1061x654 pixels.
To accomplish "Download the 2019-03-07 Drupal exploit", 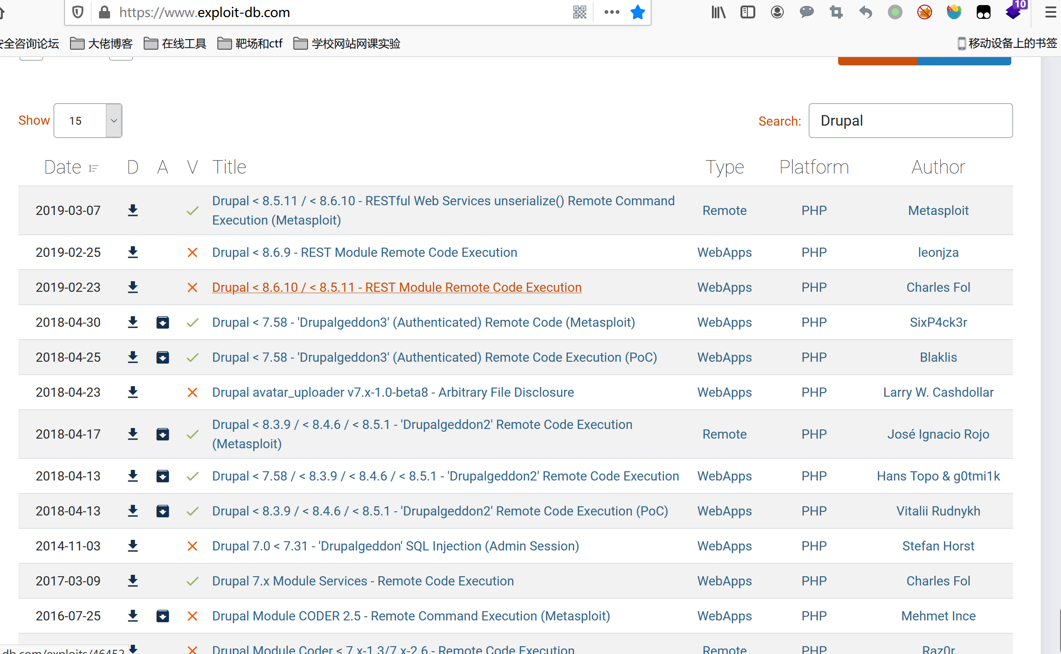I will tap(133, 210).
